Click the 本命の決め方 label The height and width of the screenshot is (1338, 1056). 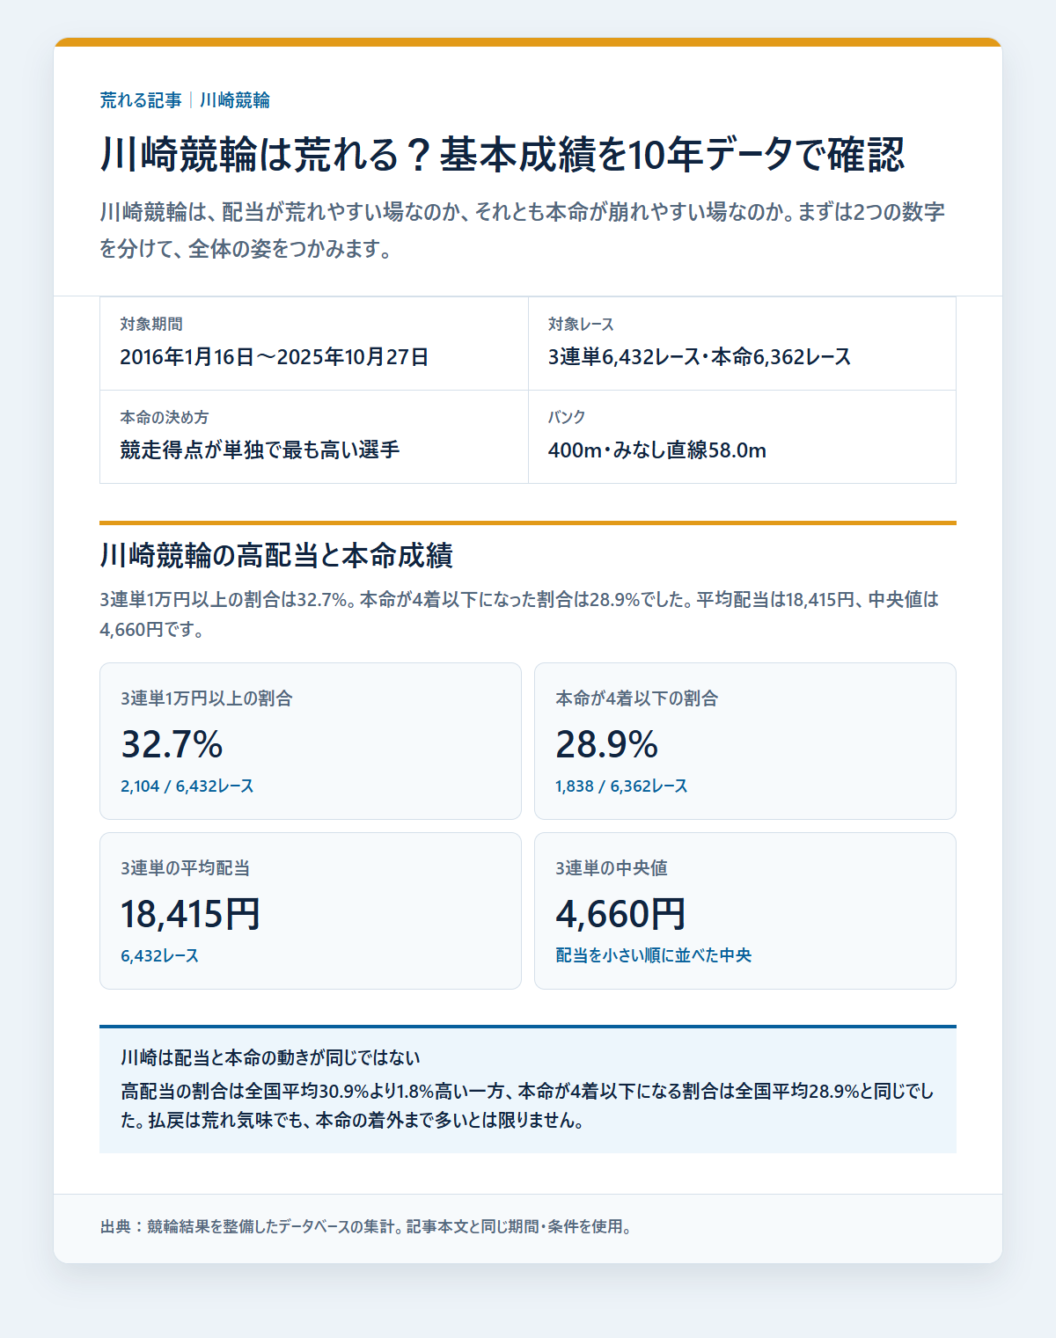pos(165,418)
